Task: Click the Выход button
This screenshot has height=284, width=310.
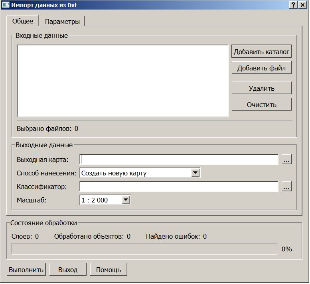Action: pos(68,269)
